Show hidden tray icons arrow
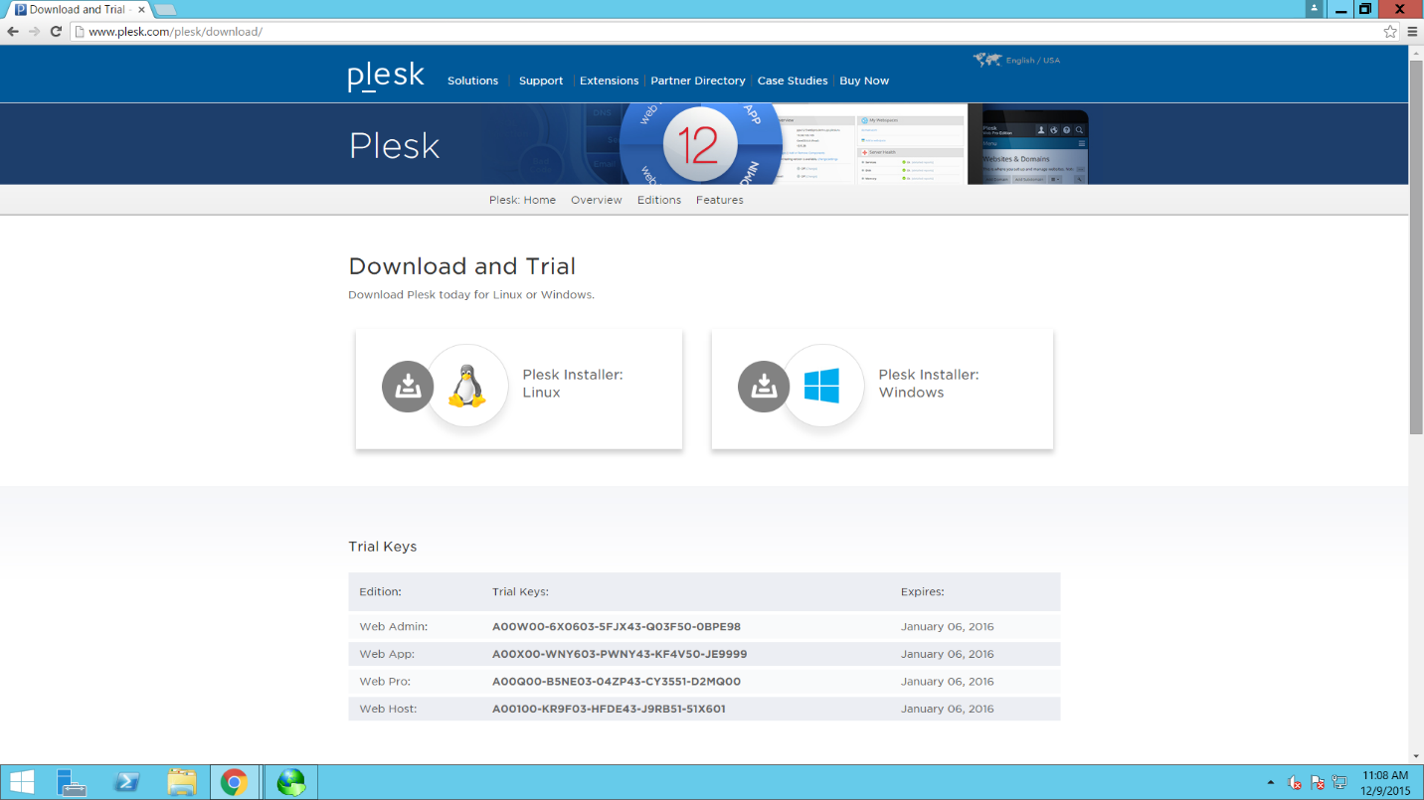The image size is (1424, 800). click(x=1271, y=783)
